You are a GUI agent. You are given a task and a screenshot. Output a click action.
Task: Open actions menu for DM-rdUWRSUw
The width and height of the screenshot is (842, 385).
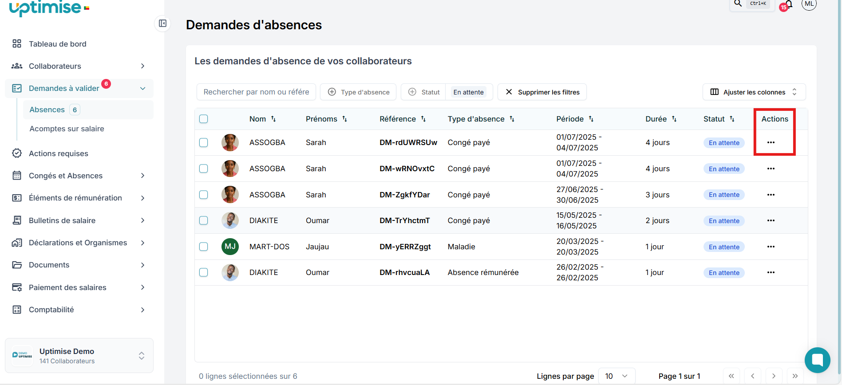(x=771, y=142)
